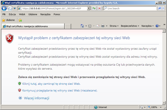
Task: Expand the RSS feeds dropdown arrow
Action: [94, 26]
